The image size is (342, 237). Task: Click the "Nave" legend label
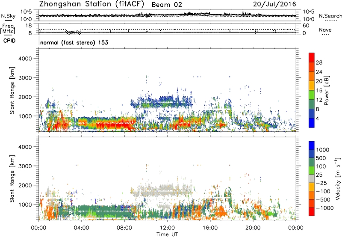tap(325, 30)
